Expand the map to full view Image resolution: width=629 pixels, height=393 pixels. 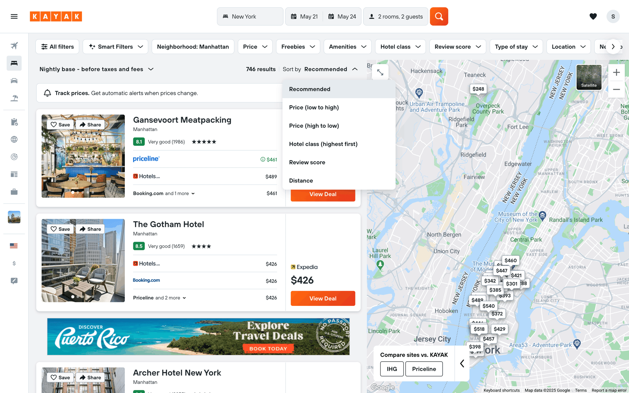380,72
